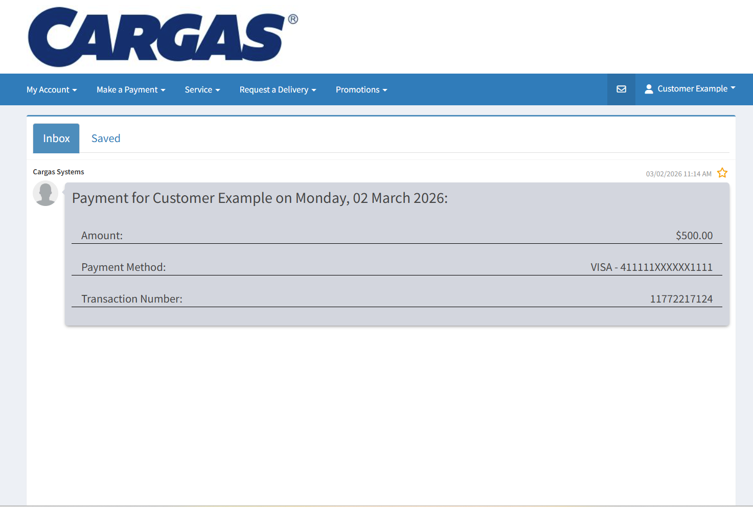Star the payment message to save it
Screen dimensions: 753x507
click(x=722, y=173)
